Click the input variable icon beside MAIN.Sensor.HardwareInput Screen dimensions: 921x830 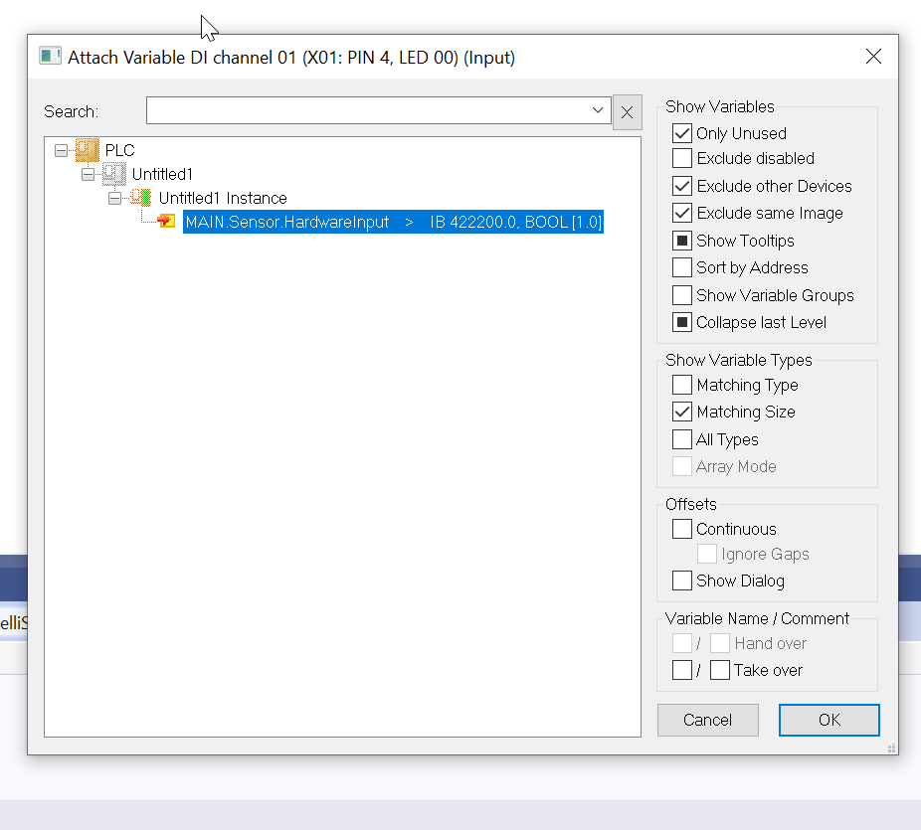click(166, 222)
